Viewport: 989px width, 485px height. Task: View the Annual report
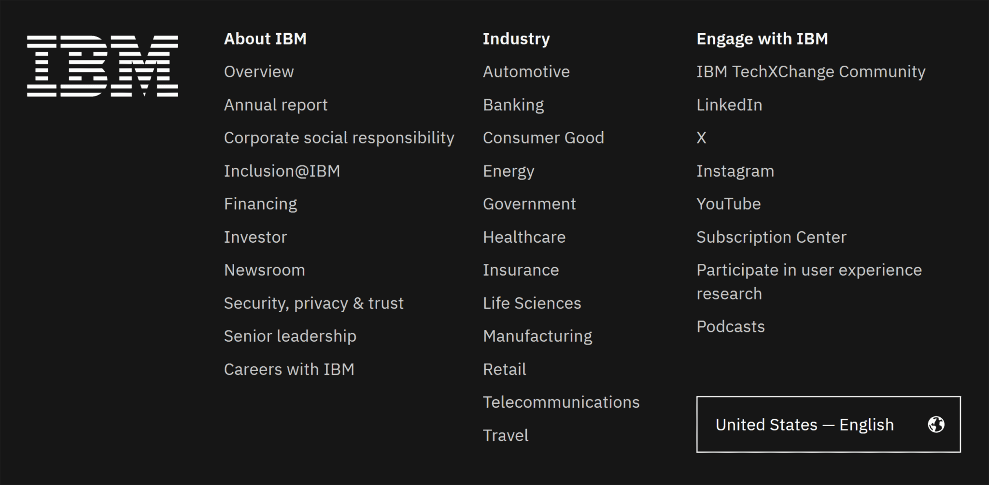276,105
